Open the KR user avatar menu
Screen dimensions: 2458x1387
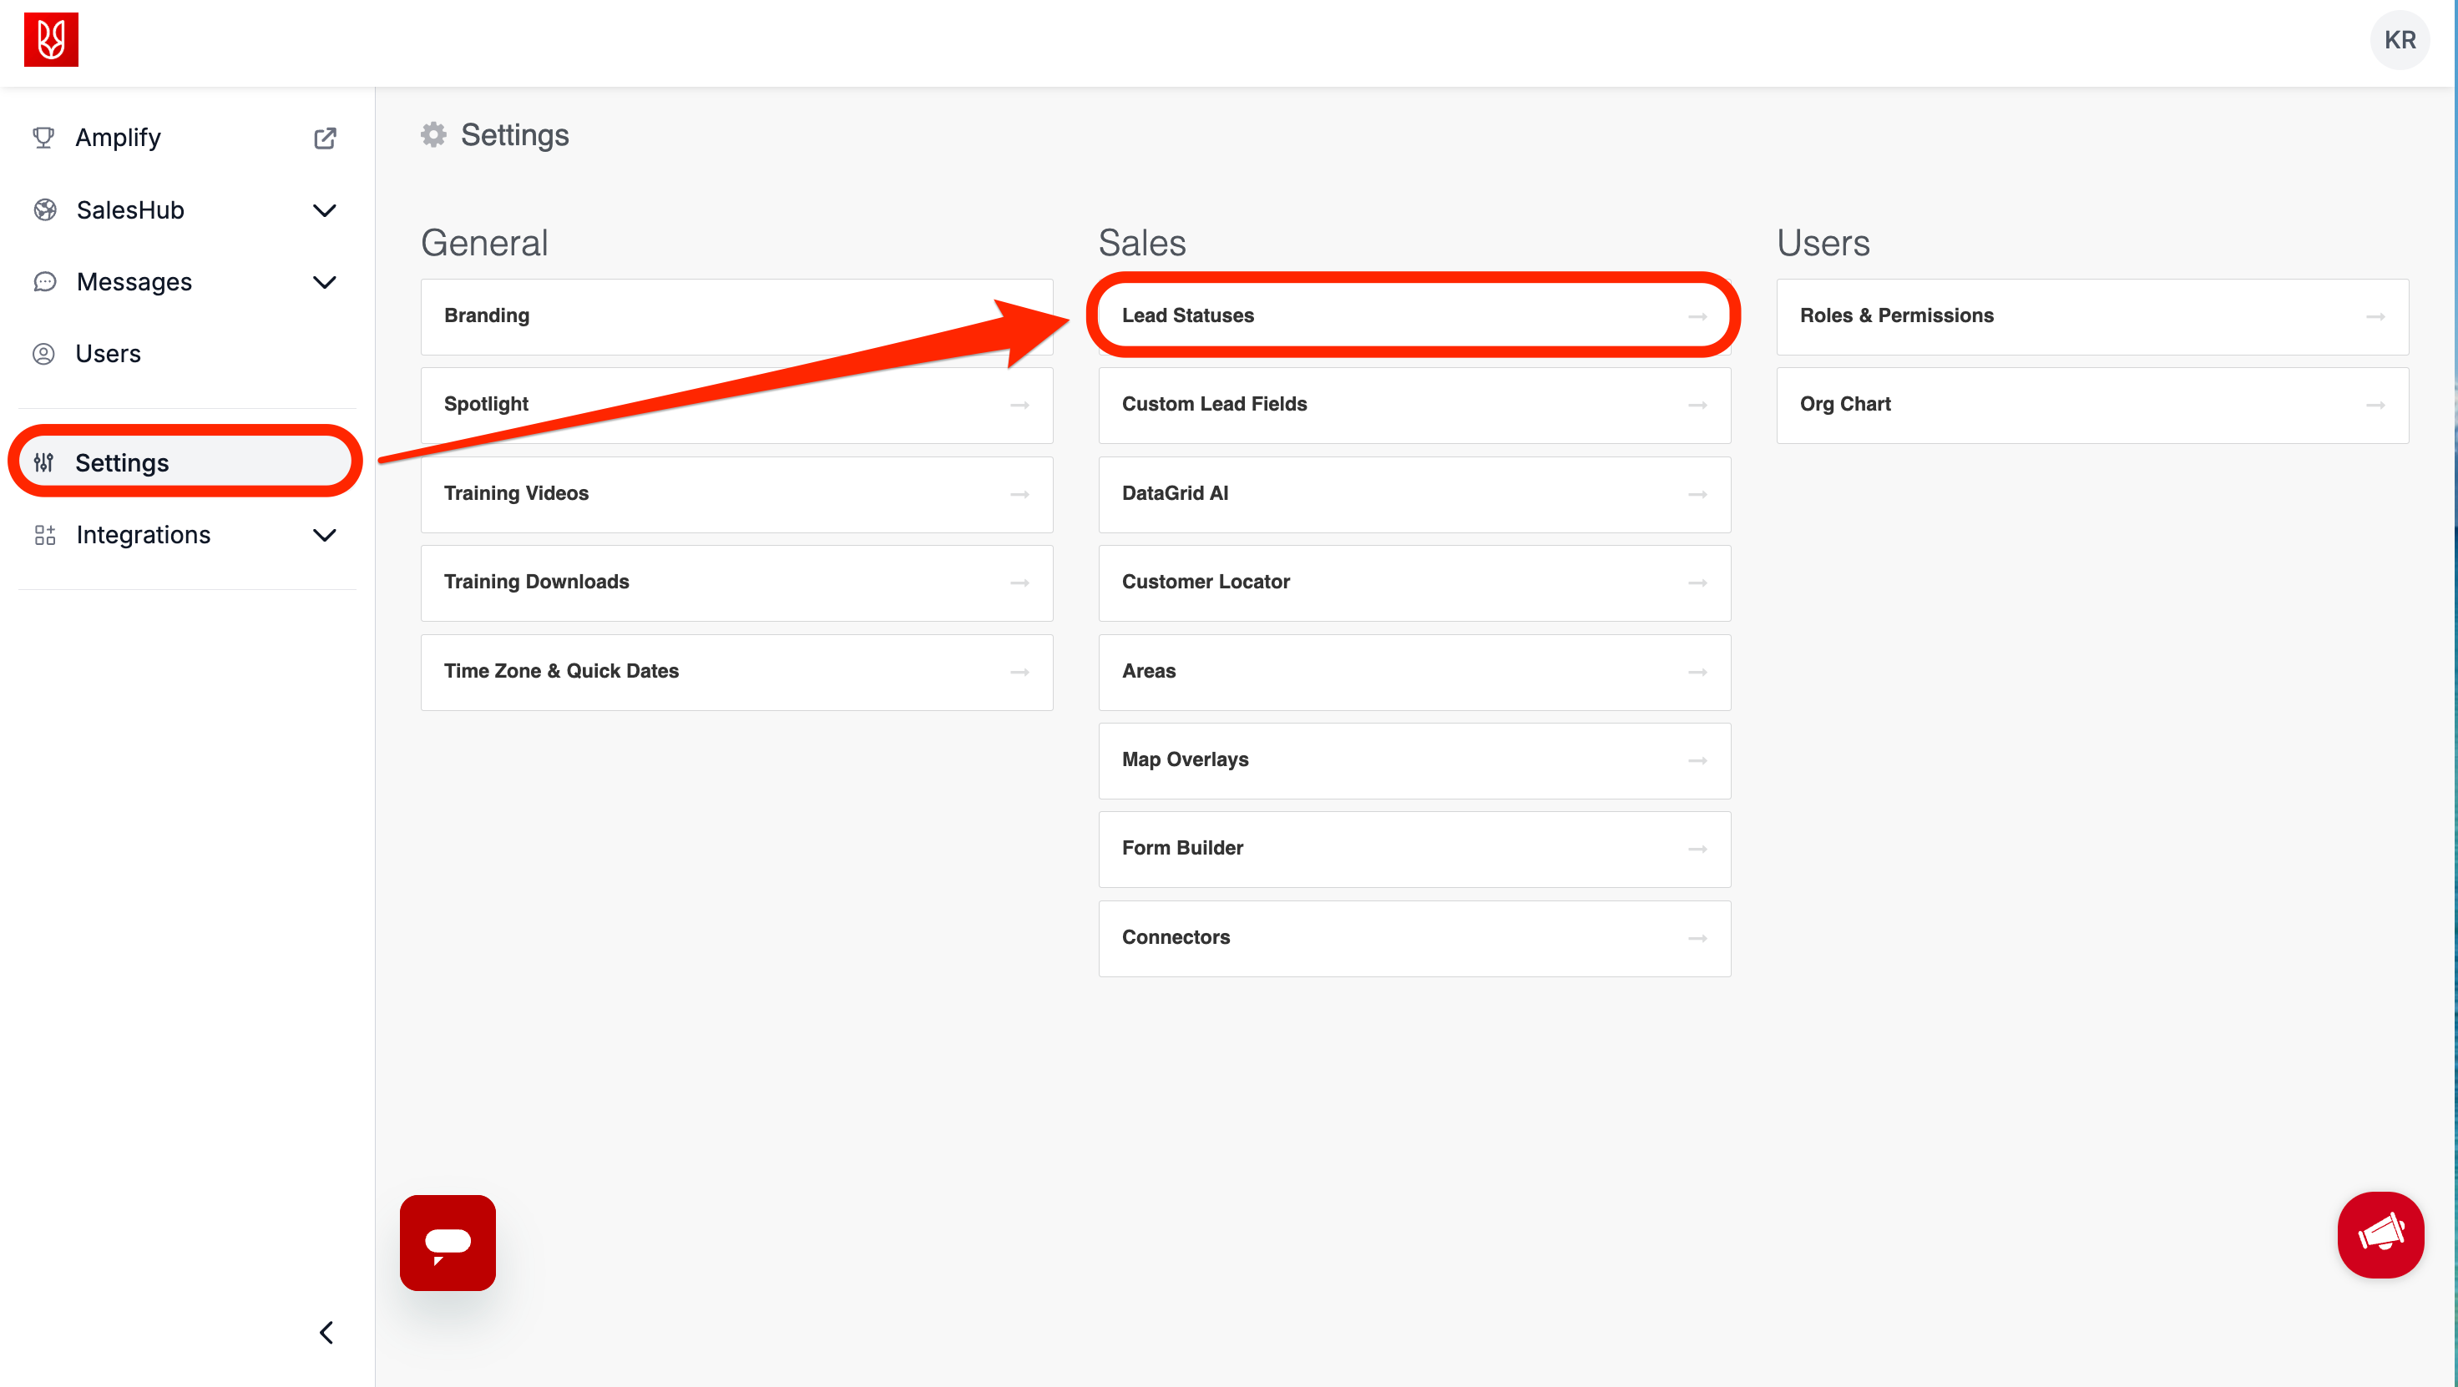[2399, 40]
